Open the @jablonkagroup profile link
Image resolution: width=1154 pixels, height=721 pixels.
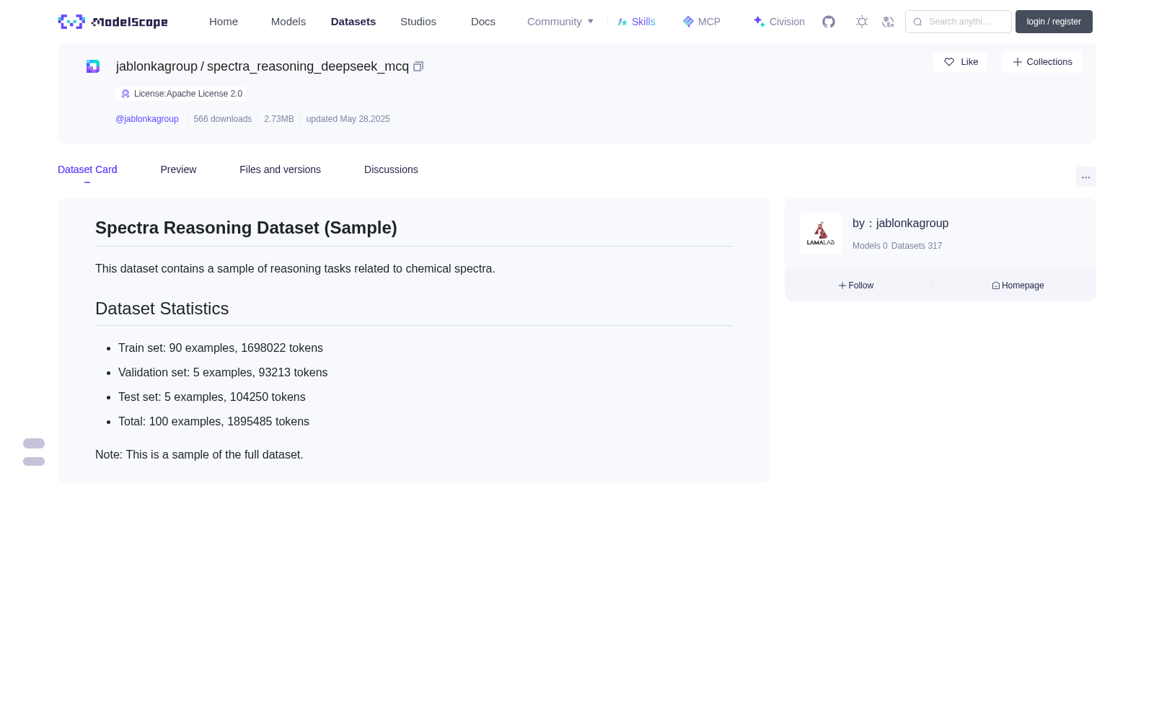pos(147,119)
